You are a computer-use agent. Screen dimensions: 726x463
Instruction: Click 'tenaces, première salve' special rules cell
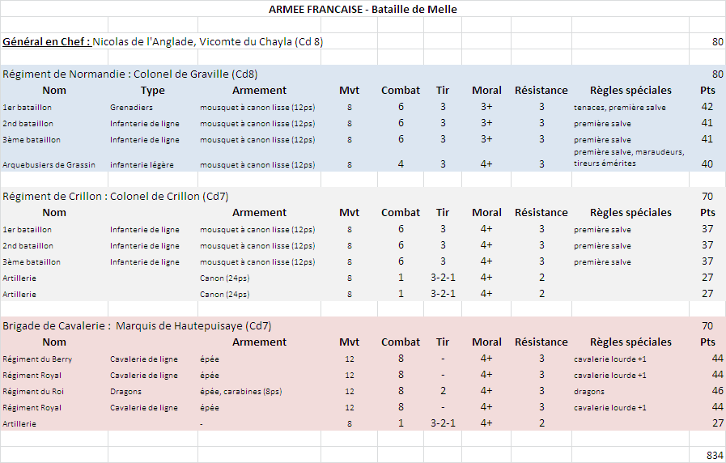(619, 108)
